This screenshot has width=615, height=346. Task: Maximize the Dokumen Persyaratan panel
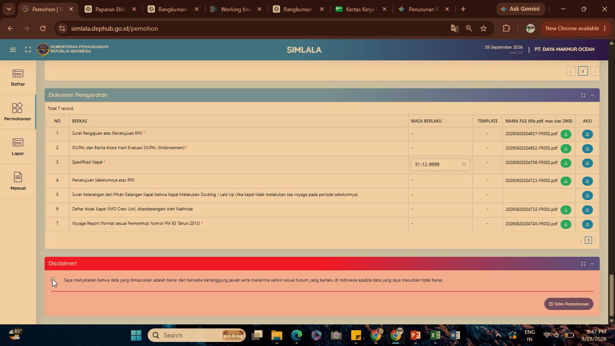[583, 95]
